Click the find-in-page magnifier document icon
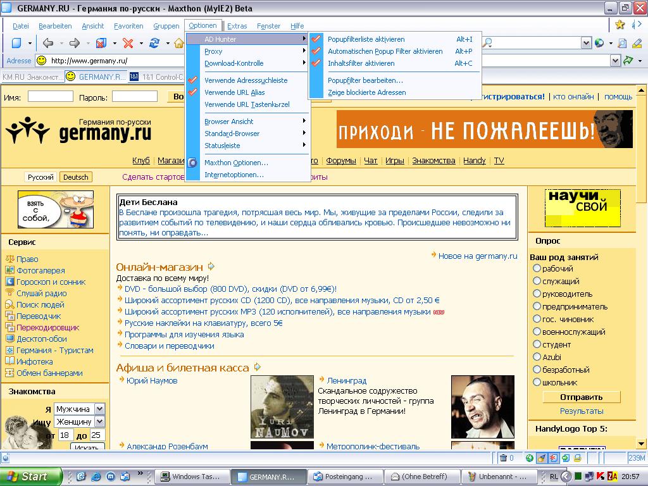This screenshot has height=486, width=648. click(623, 43)
